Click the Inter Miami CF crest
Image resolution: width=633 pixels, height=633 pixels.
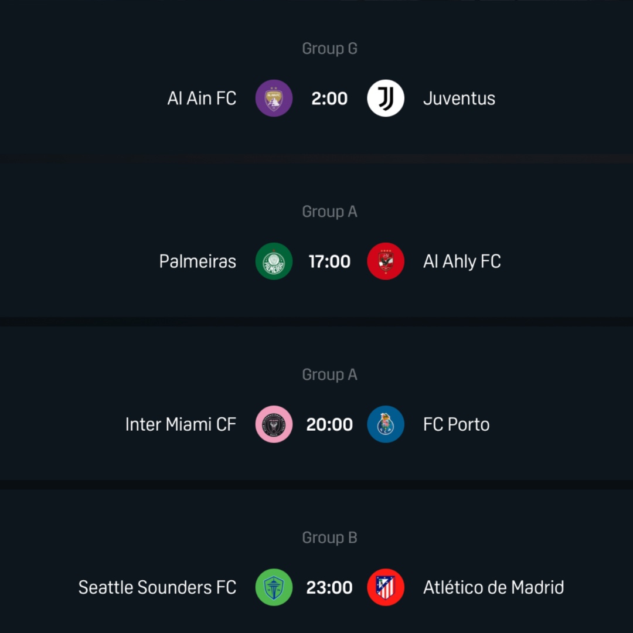pos(274,424)
